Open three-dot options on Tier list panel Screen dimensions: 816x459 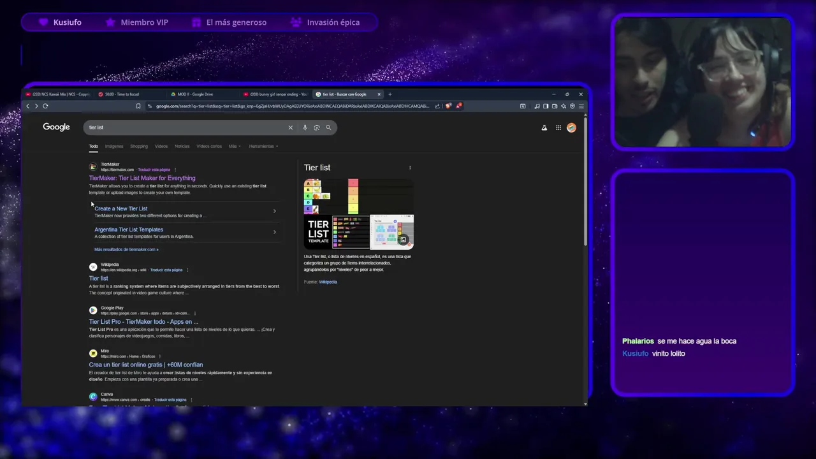[x=410, y=168]
